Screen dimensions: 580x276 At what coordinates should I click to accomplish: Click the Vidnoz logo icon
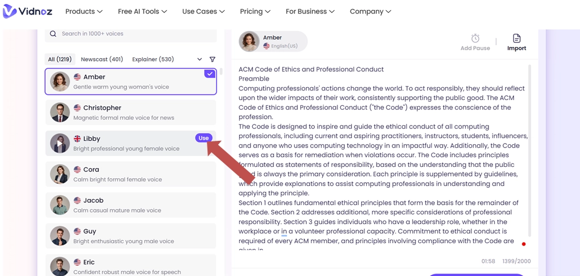click(10, 11)
